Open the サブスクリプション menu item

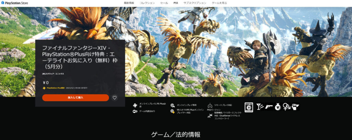click(x=195, y=3)
